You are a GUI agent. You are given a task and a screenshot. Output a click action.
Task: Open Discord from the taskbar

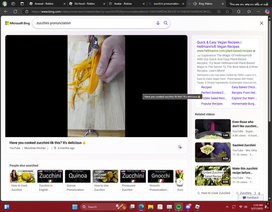(x=188, y=207)
